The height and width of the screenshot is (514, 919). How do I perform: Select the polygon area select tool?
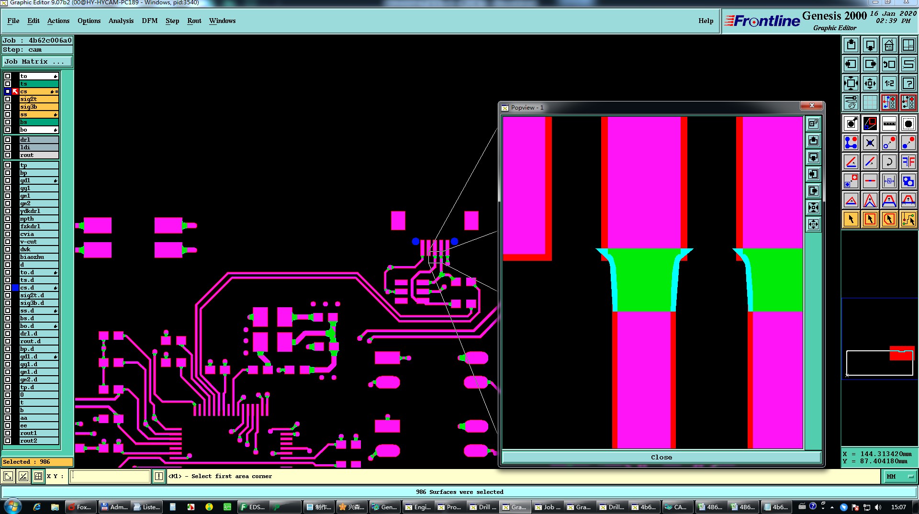tap(889, 220)
